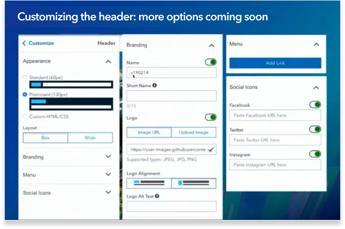Click the 0/15 character counter
Viewport: 345px width, 229px height.
pos(131,106)
